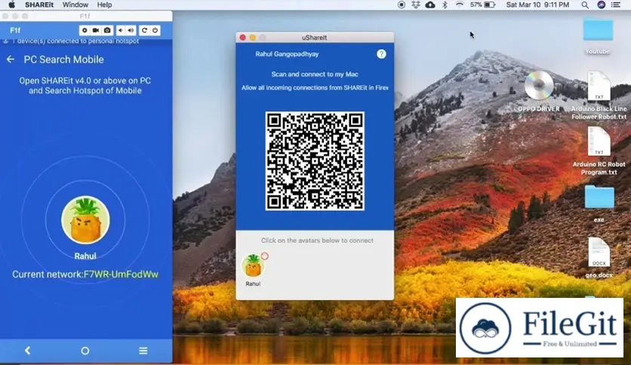The width and height of the screenshot is (631, 365).
Task: Select the OPPO DRIVER disc icon
Action: pos(538,85)
